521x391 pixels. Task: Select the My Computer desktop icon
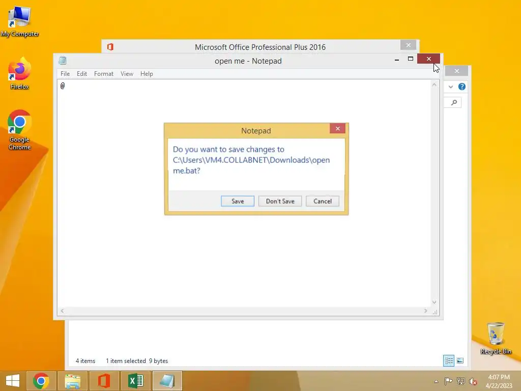pos(20,21)
